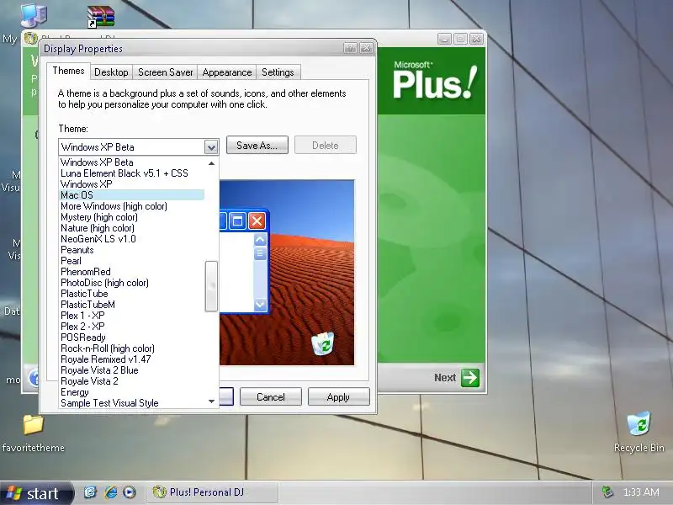Open the Recycle Bin desktop icon
Viewport: 673px width, 505px height.
point(639,424)
